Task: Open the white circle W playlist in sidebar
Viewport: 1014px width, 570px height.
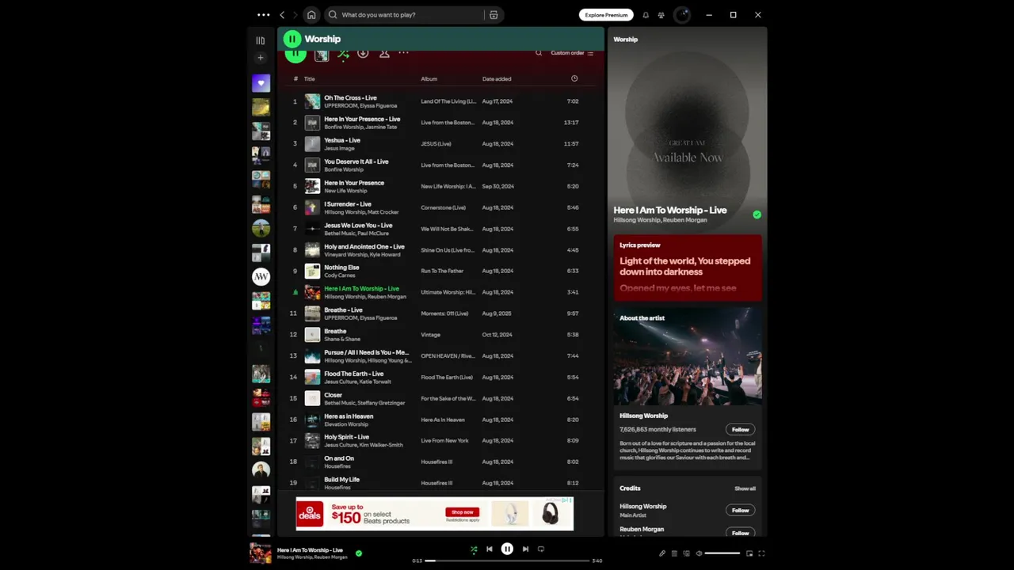Action: tap(261, 276)
